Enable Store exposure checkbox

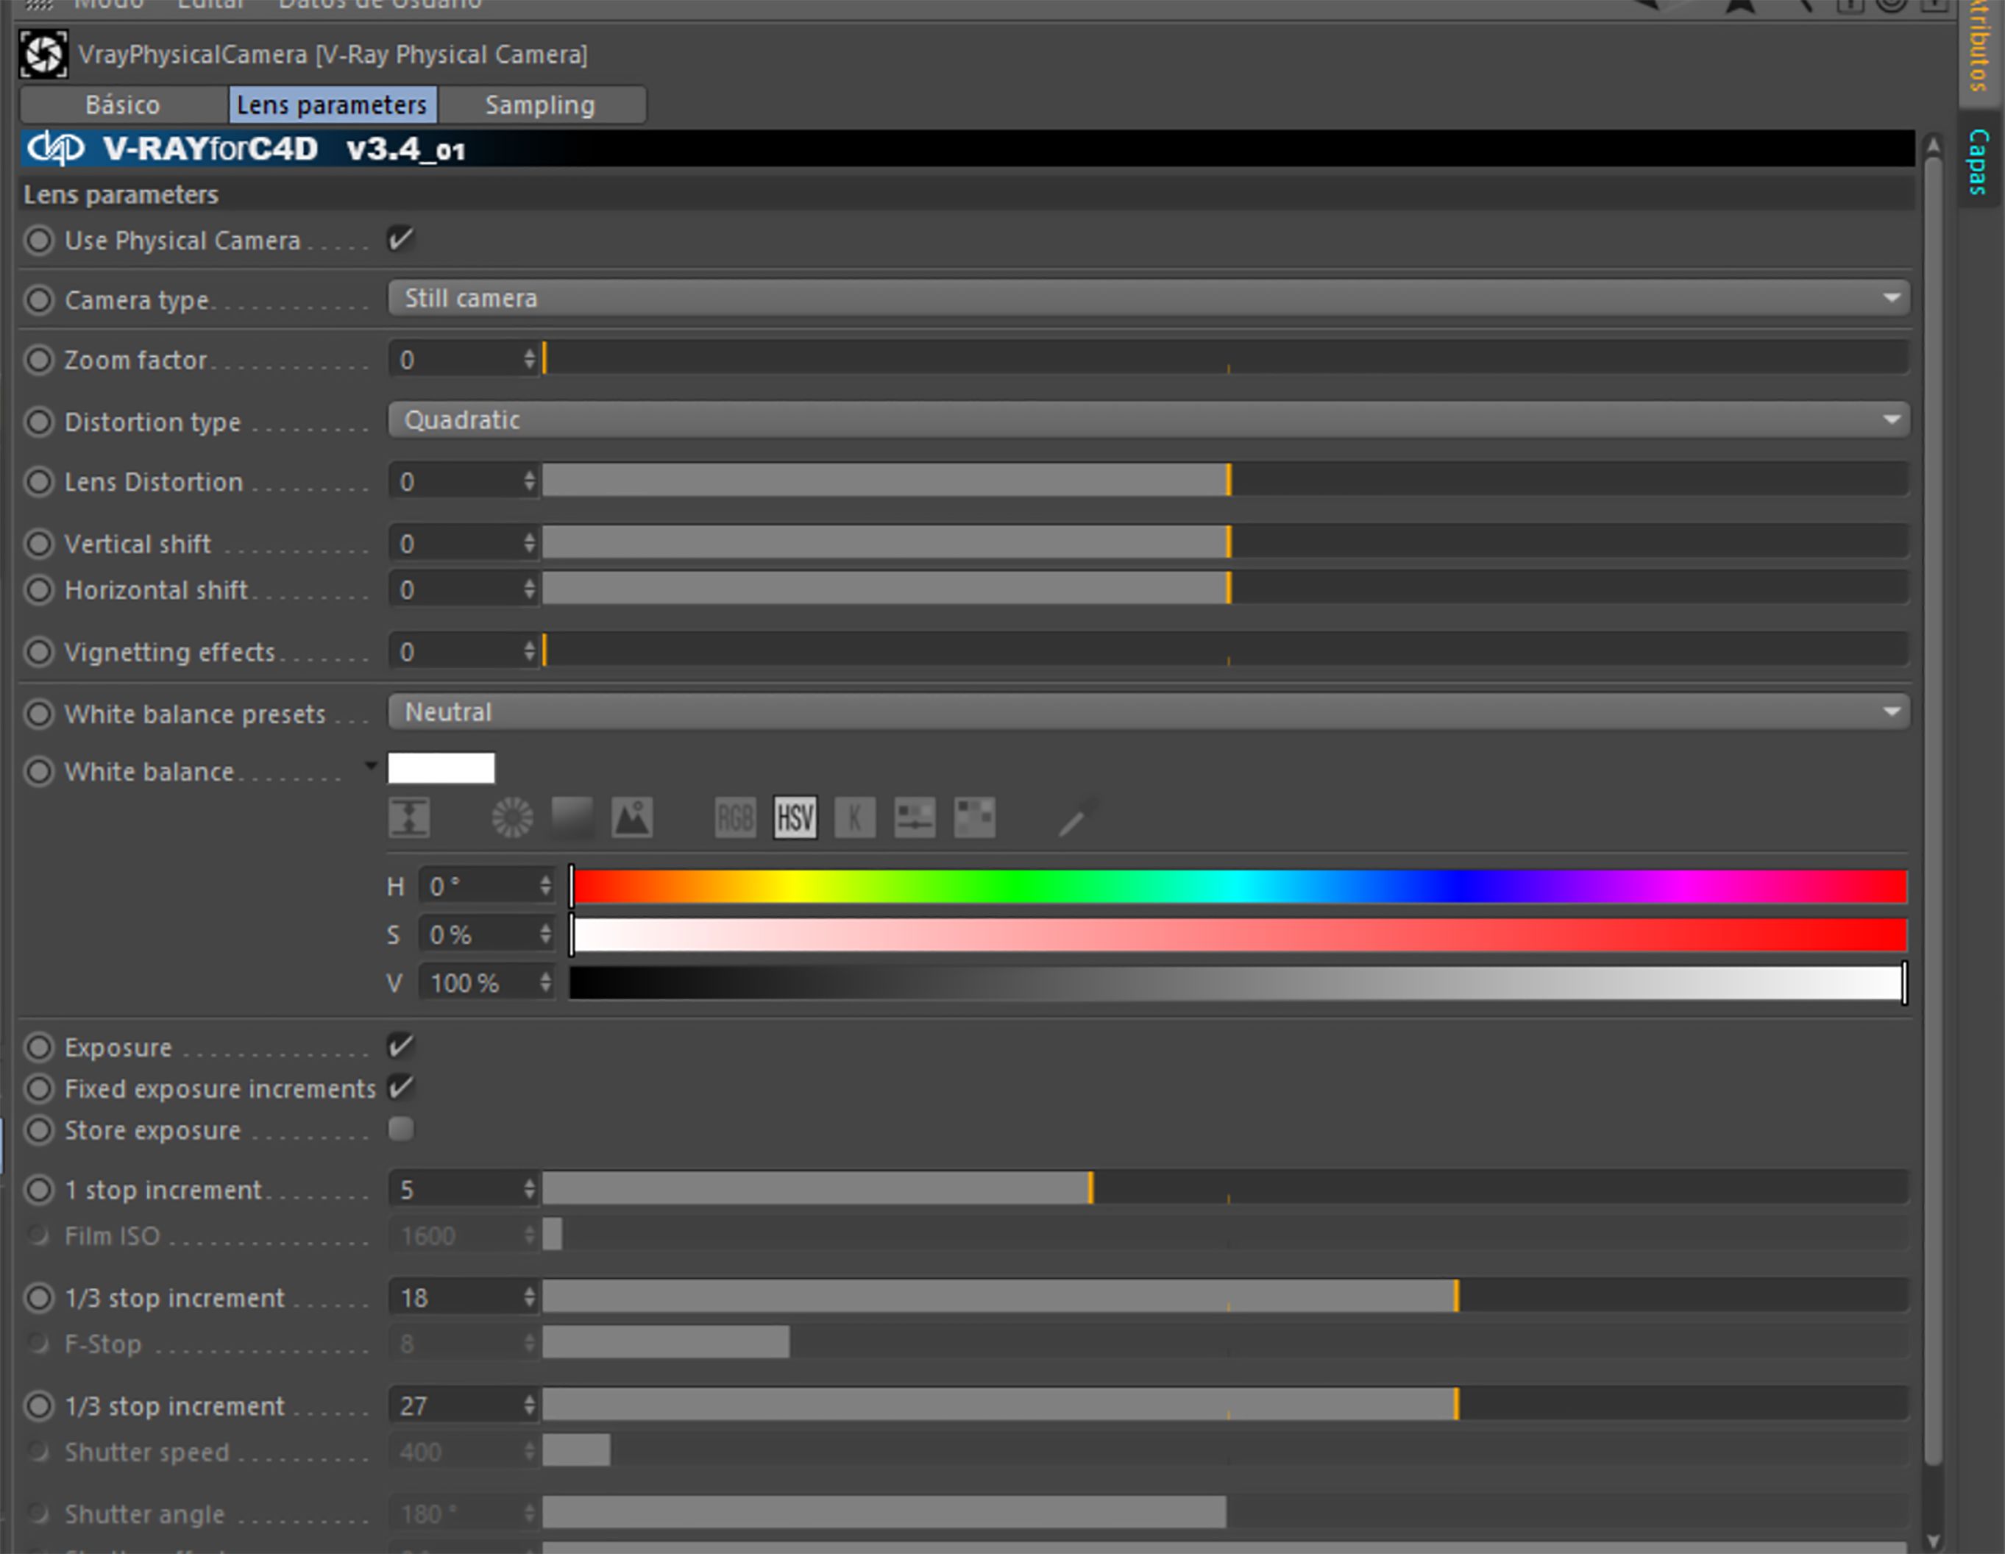[400, 1129]
